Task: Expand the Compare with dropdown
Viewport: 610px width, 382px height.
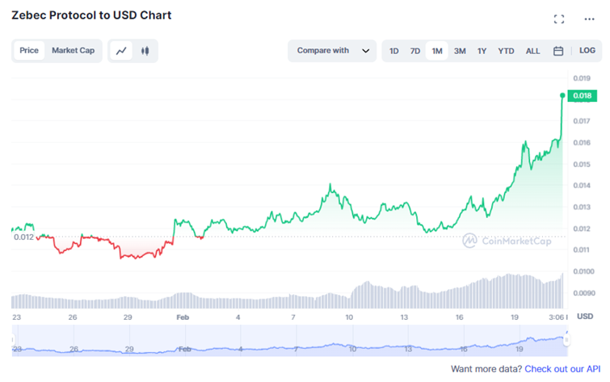Action: point(332,51)
